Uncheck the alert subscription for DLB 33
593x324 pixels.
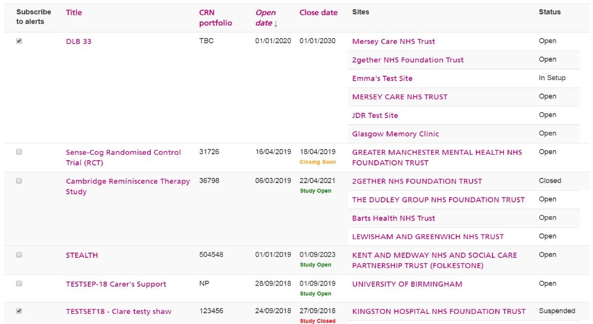click(19, 41)
